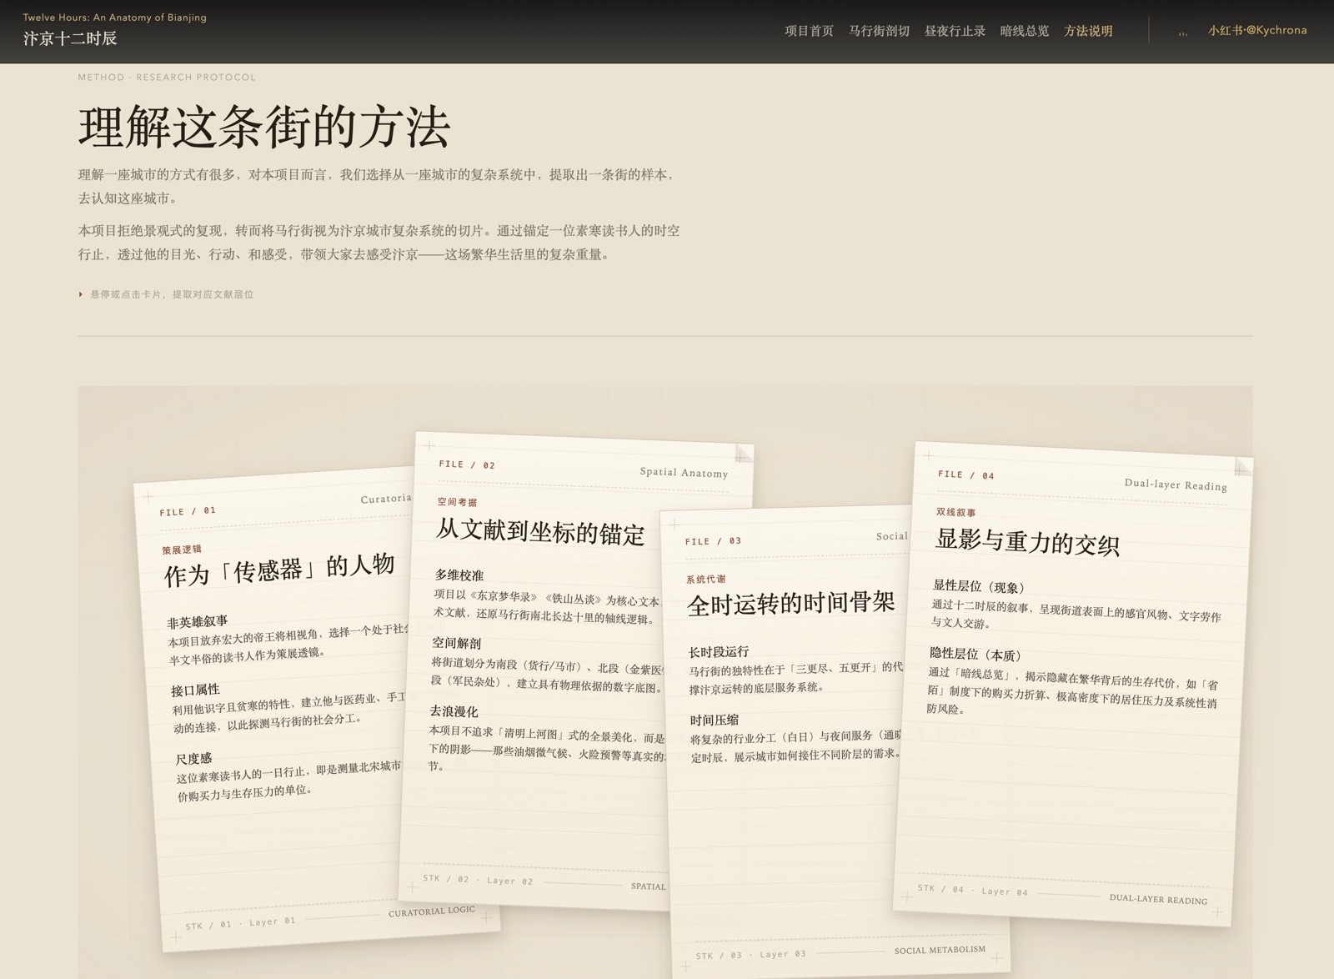Click the FILE / 02 label
This screenshot has width=1334, height=979.
[x=467, y=464]
